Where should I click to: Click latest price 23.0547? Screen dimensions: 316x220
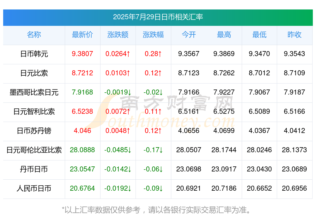pyautogui.click(x=82, y=169)
